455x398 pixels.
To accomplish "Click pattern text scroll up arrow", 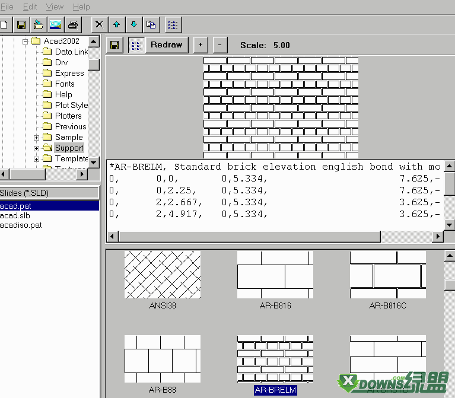I will pyautogui.click(x=449, y=166).
